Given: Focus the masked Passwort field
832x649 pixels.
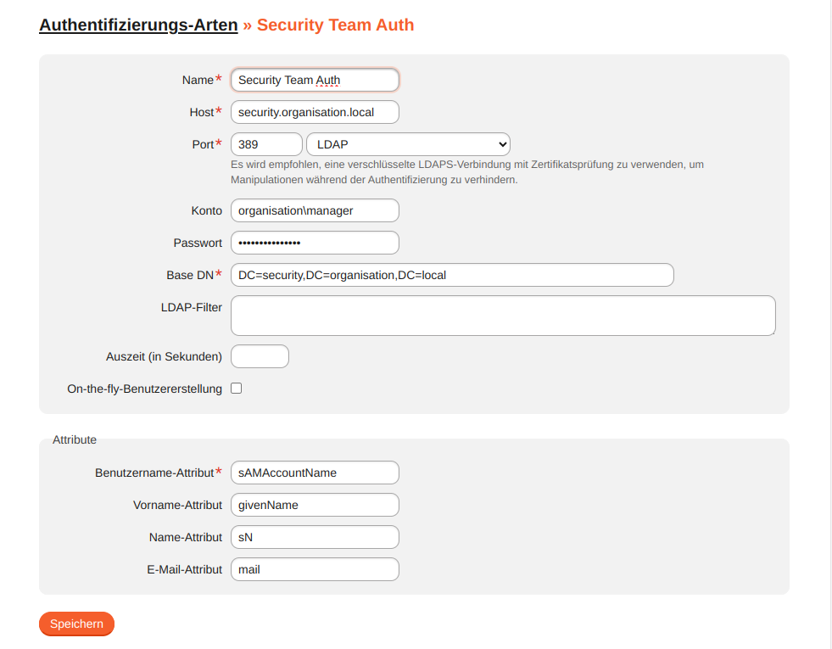Looking at the screenshot, I should pyautogui.click(x=314, y=243).
